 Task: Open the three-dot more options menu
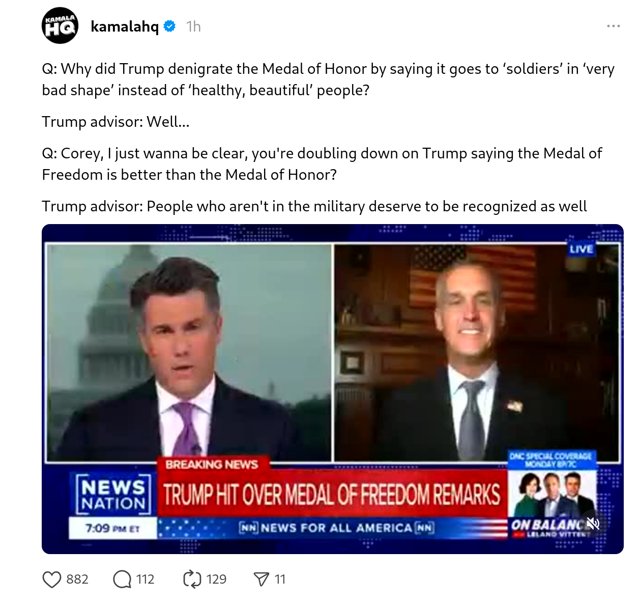pos(614,26)
